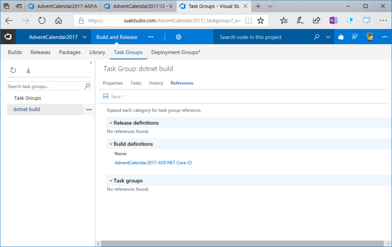The width and height of the screenshot is (392, 247).
Task: Open the team chat/feedback icon
Action: pyautogui.click(x=354, y=37)
